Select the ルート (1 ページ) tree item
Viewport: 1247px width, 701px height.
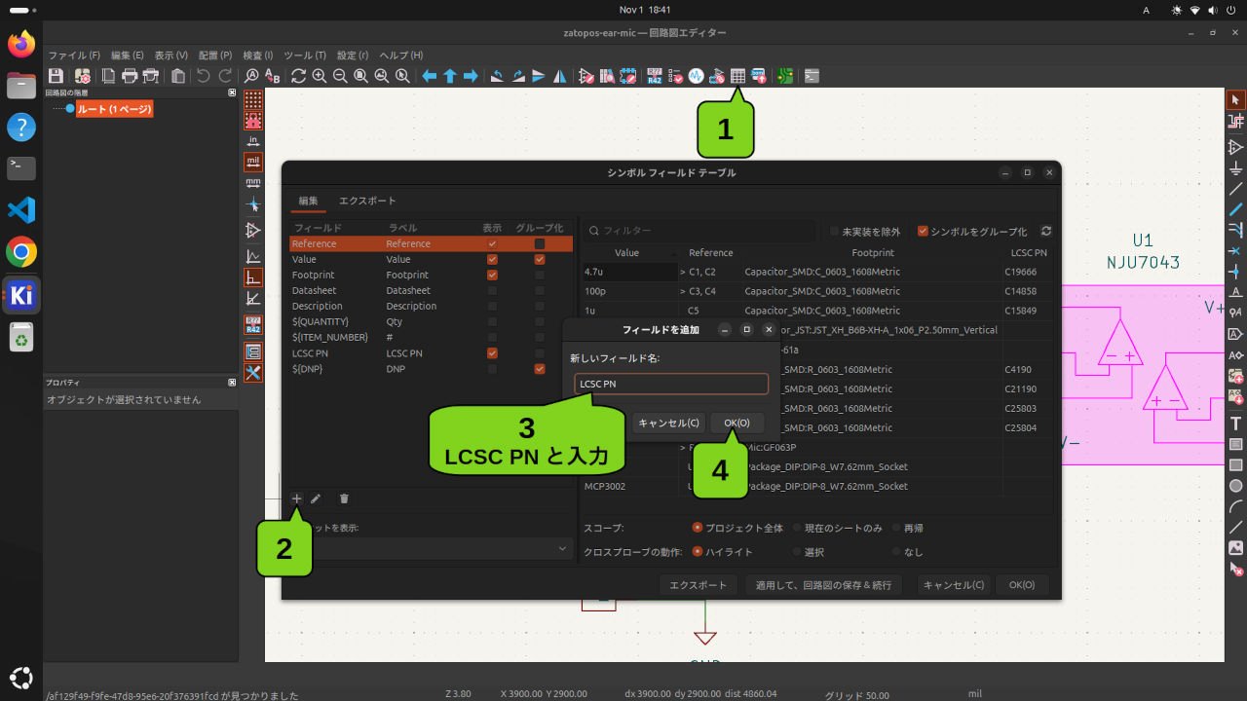pos(114,109)
